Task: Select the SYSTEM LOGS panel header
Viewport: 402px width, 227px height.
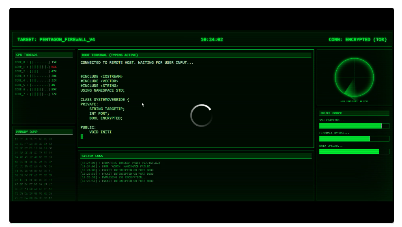Action: 92,156
